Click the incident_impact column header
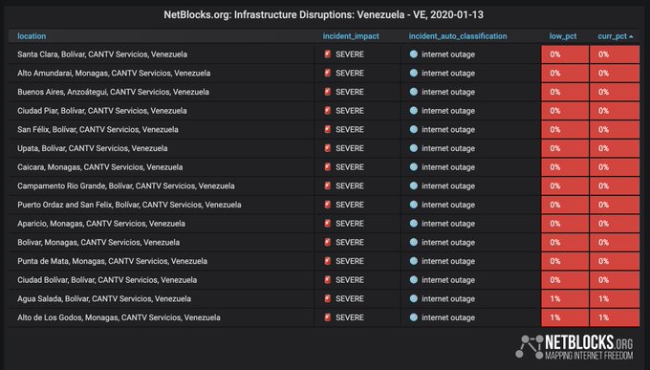 coord(351,36)
